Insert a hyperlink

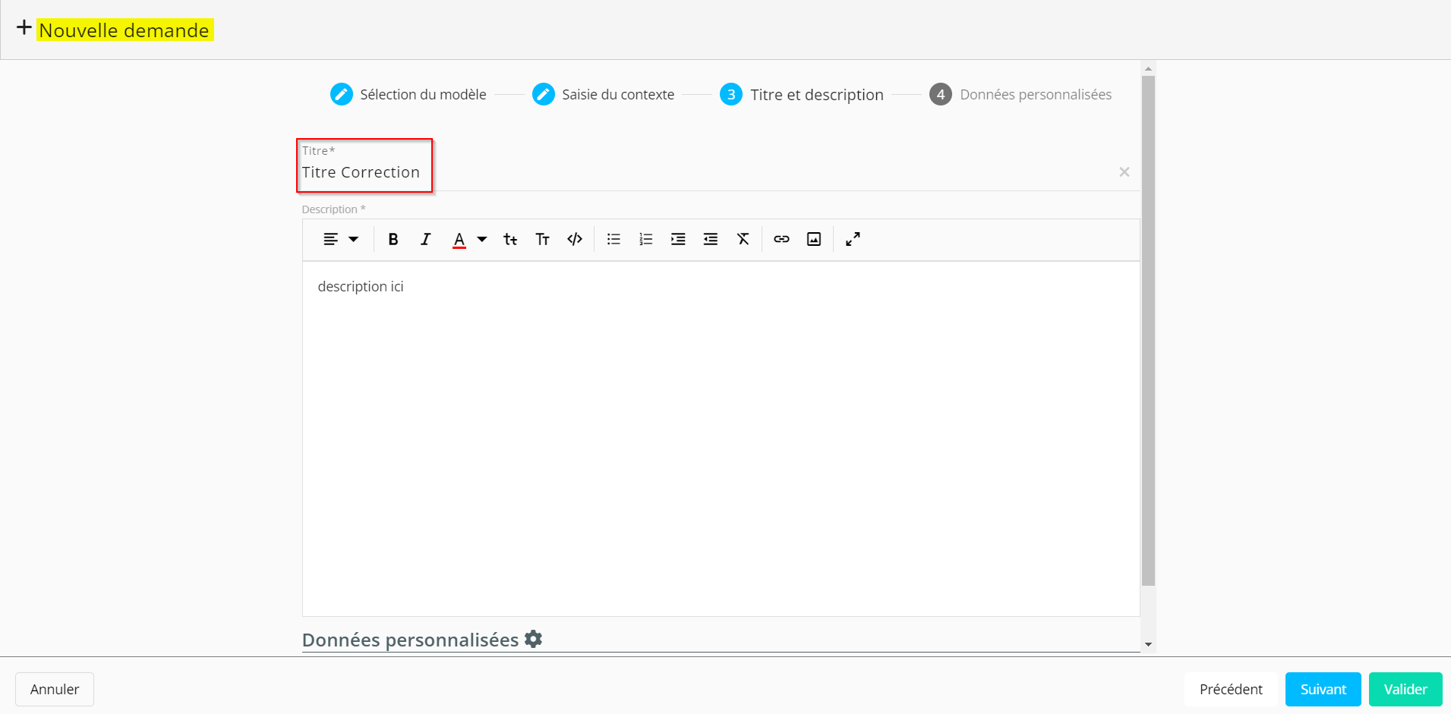(781, 240)
